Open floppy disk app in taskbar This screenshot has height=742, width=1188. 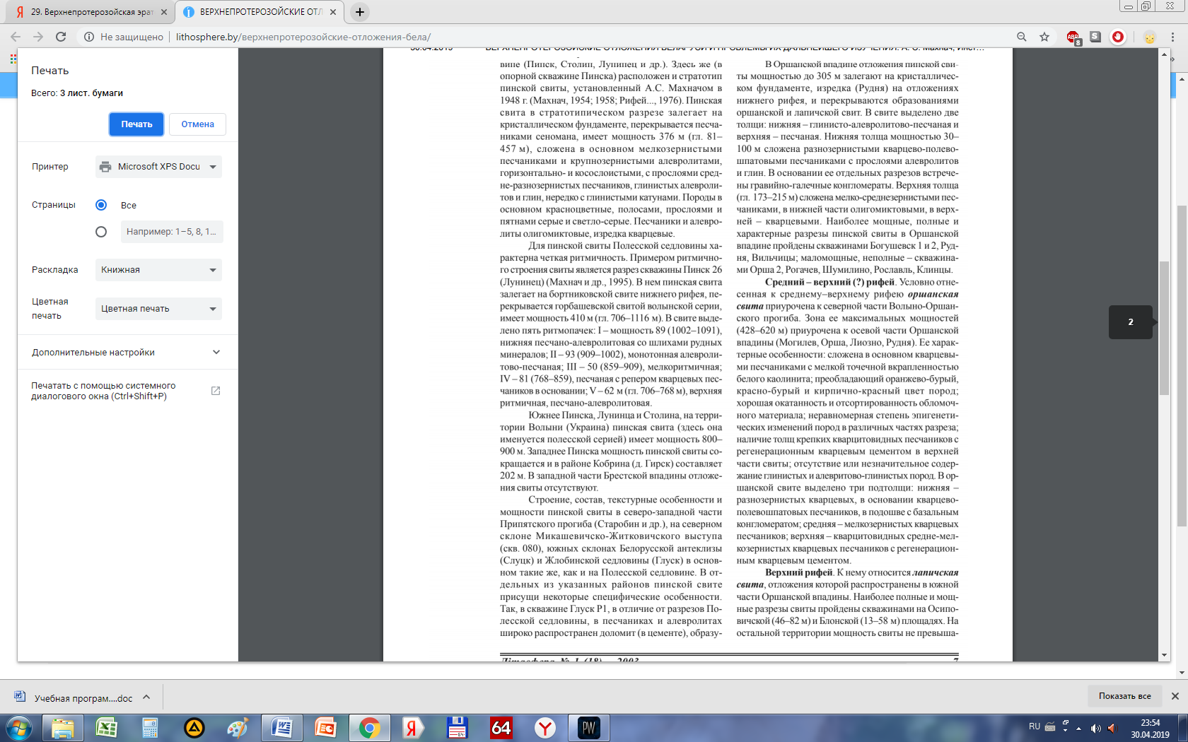pyautogui.click(x=458, y=727)
